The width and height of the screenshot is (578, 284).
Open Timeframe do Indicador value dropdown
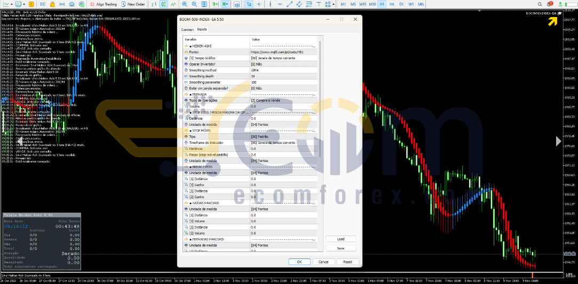(283, 142)
